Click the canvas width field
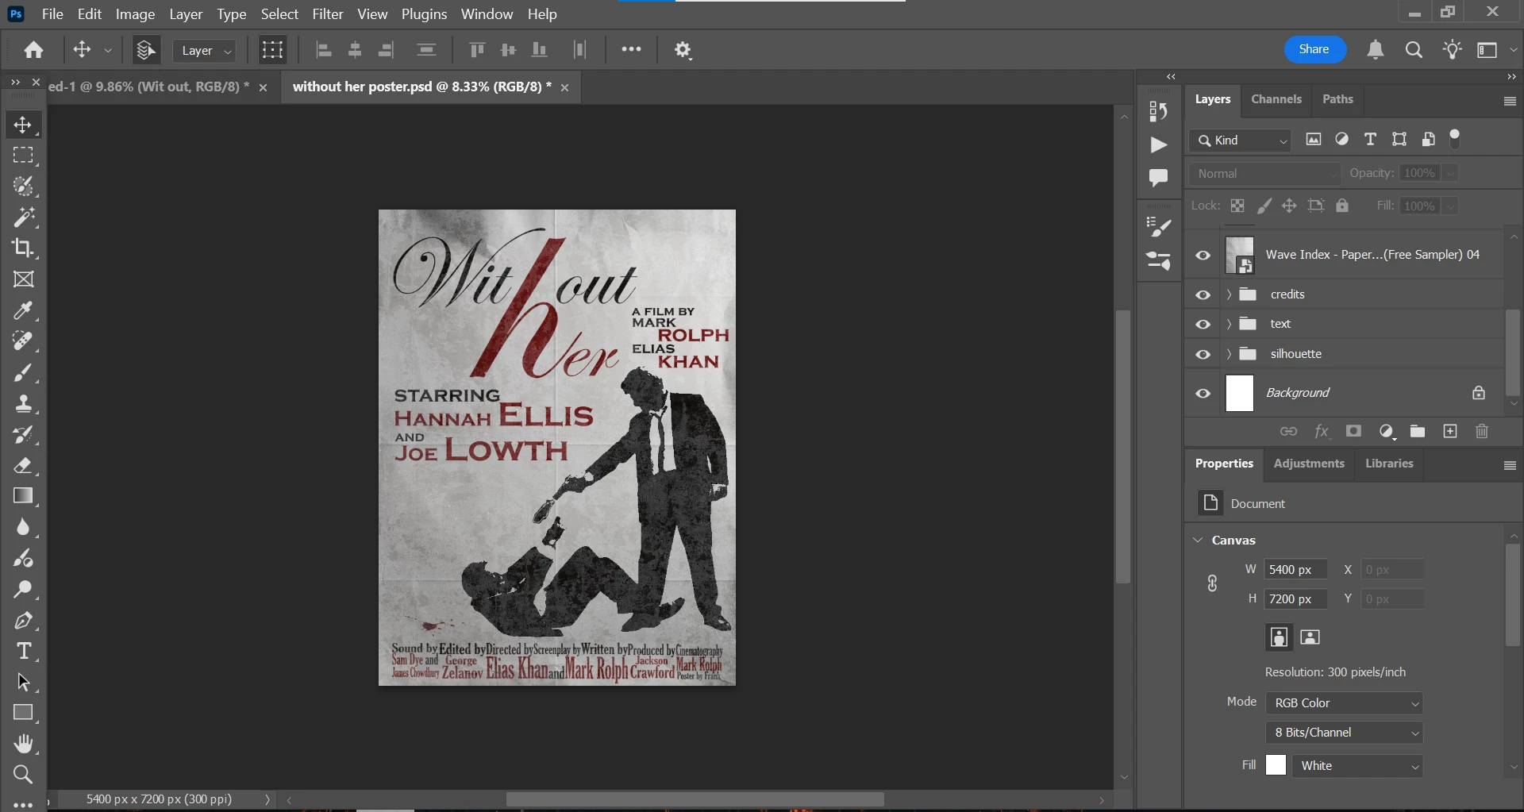The image size is (1524, 812). (x=1295, y=570)
